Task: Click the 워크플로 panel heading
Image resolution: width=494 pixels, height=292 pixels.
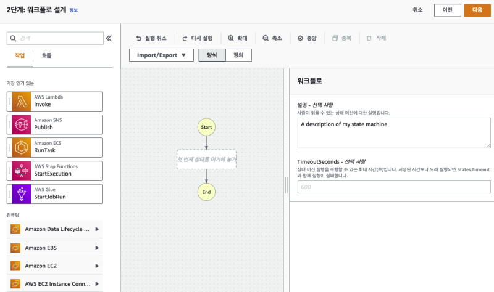Action: pyautogui.click(x=309, y=81)
